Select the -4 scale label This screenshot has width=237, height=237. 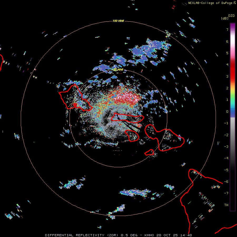point(226,158)
